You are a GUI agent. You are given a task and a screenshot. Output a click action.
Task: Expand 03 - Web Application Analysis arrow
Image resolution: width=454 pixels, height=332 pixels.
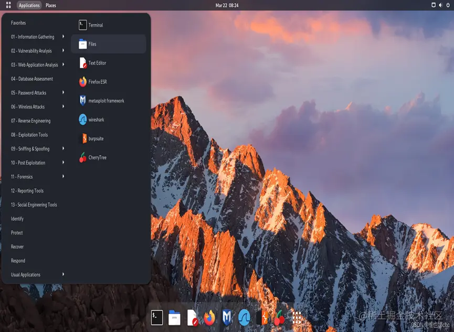63,65
